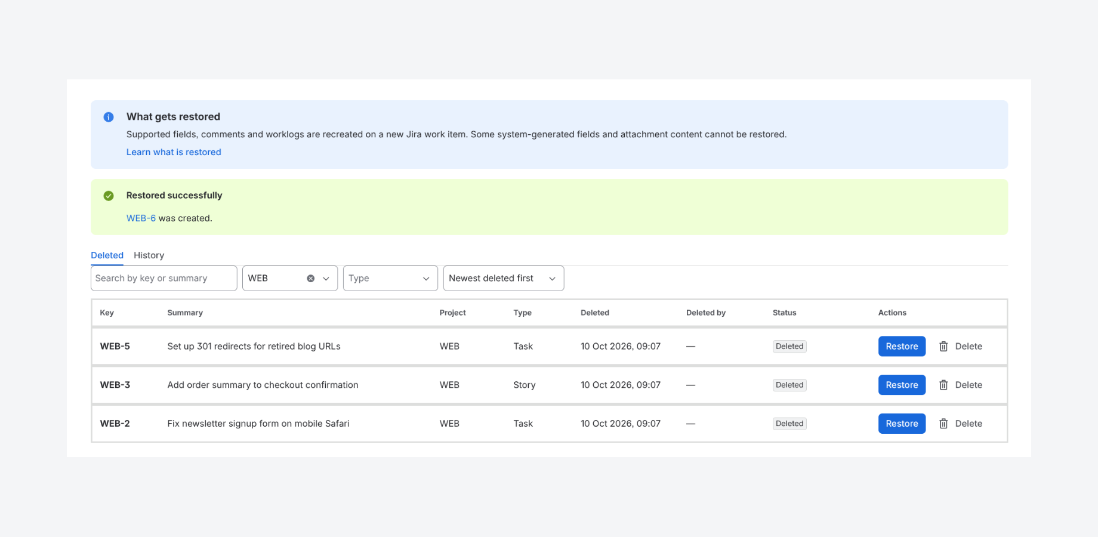This screenshot has height=537, width=1098.
Task: Click the green success checkmark icon
Action: pyautogui.click(x=109, y=196)
